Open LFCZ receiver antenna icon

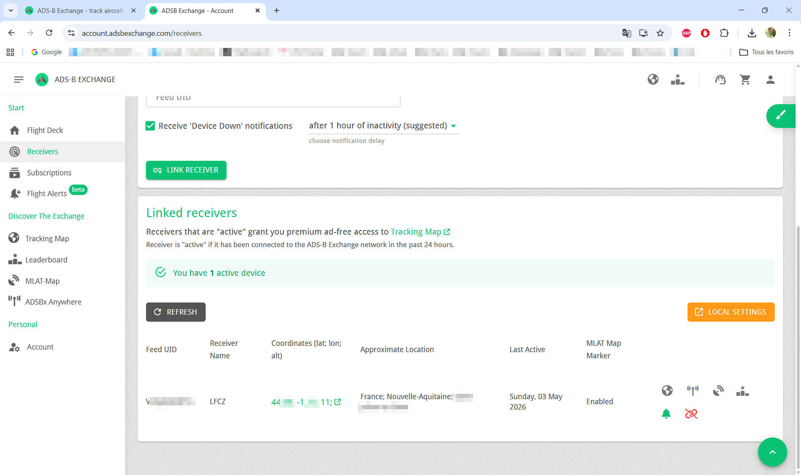(x=693, y=390)
